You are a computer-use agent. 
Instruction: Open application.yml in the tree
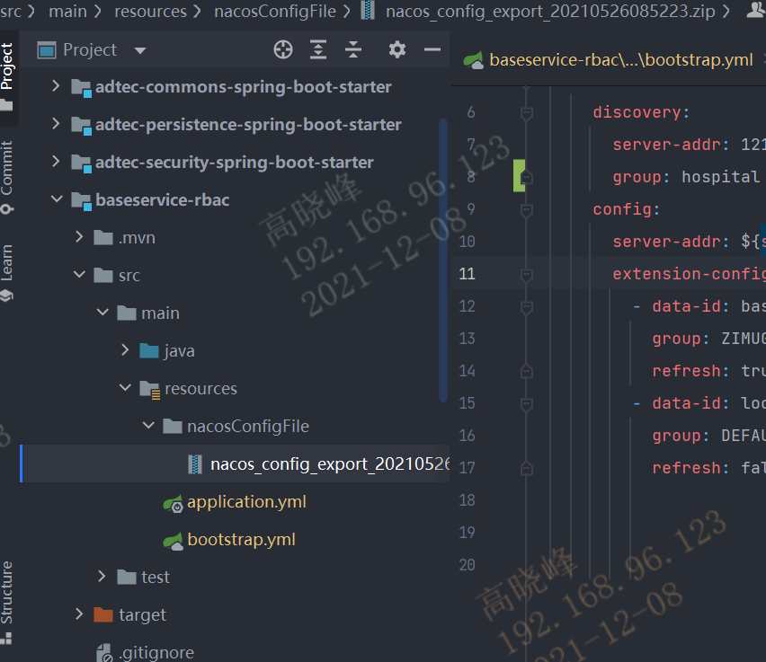coord(246,502)
